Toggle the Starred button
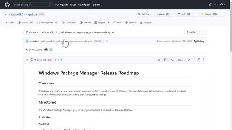 coord(209,14)
